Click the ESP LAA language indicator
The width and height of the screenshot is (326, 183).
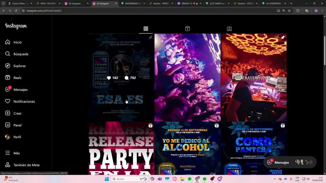(x=297, y=179)
